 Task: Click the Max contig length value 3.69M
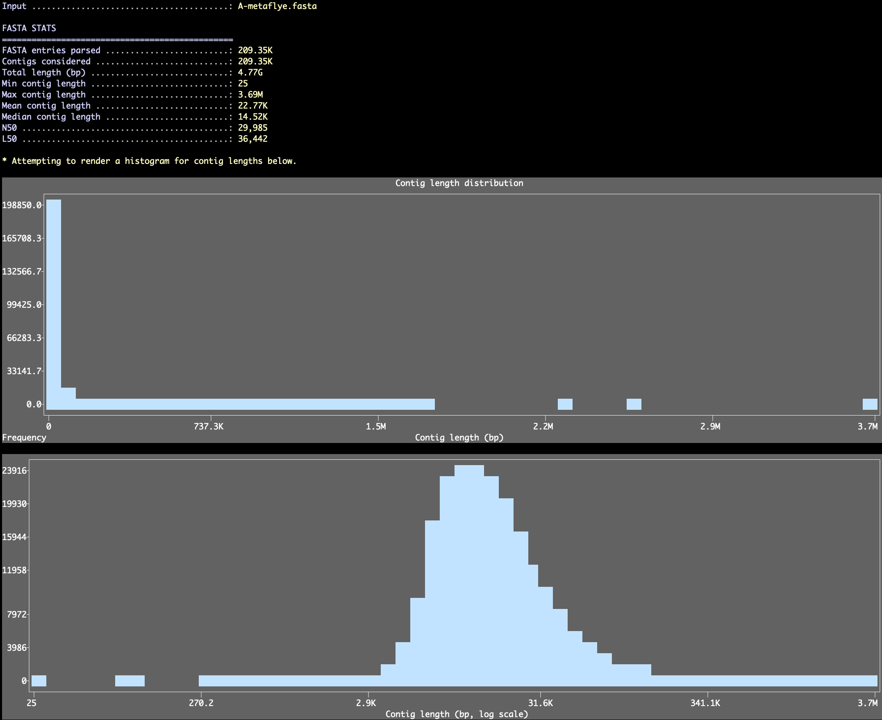click(x=250, y=95)
